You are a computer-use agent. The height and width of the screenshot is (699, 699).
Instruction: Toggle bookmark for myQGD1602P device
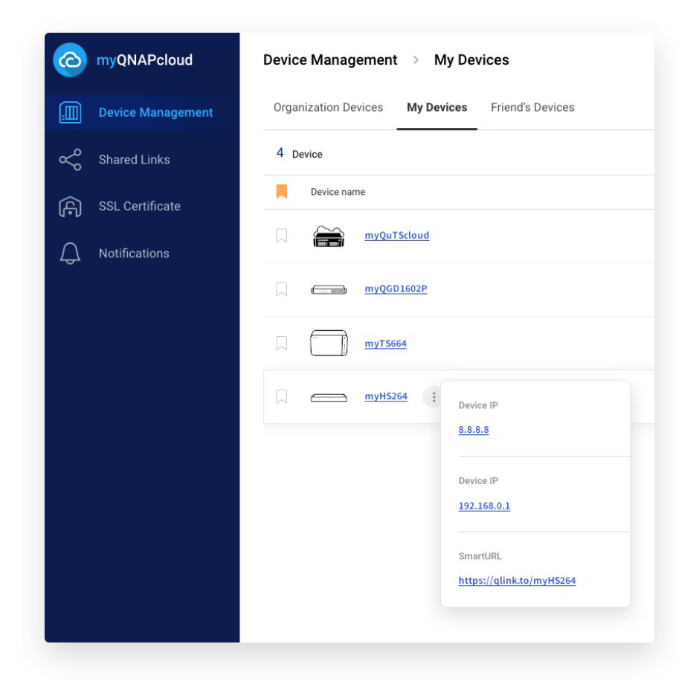point(282,289)
